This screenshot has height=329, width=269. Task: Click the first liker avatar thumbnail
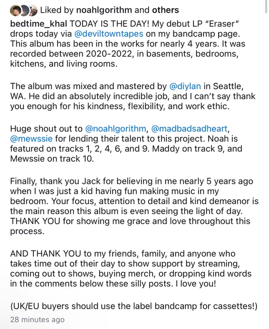coord(15,10)
